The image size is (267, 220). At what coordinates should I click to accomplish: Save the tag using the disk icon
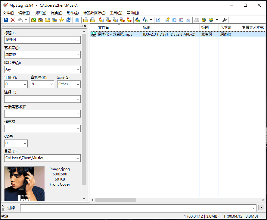(6, 20)
